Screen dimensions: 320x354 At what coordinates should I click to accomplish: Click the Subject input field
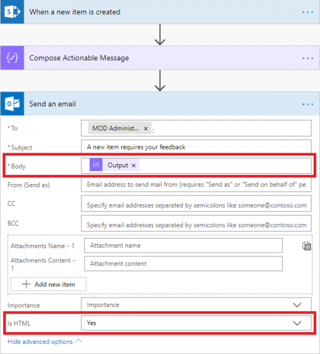[196, 147]
